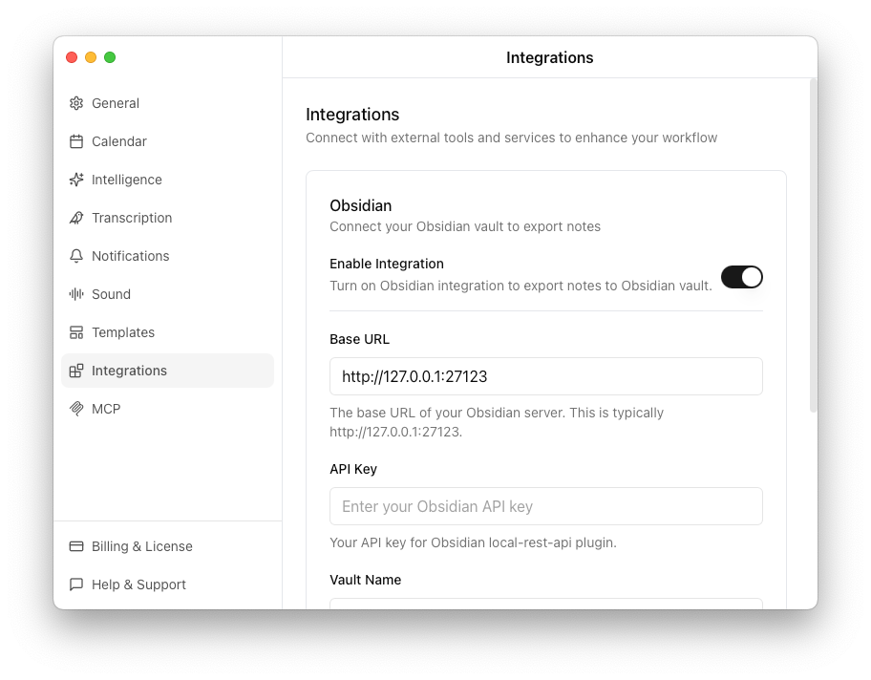
Task: Open General settings via the gear icon
Action: point(76,103)
